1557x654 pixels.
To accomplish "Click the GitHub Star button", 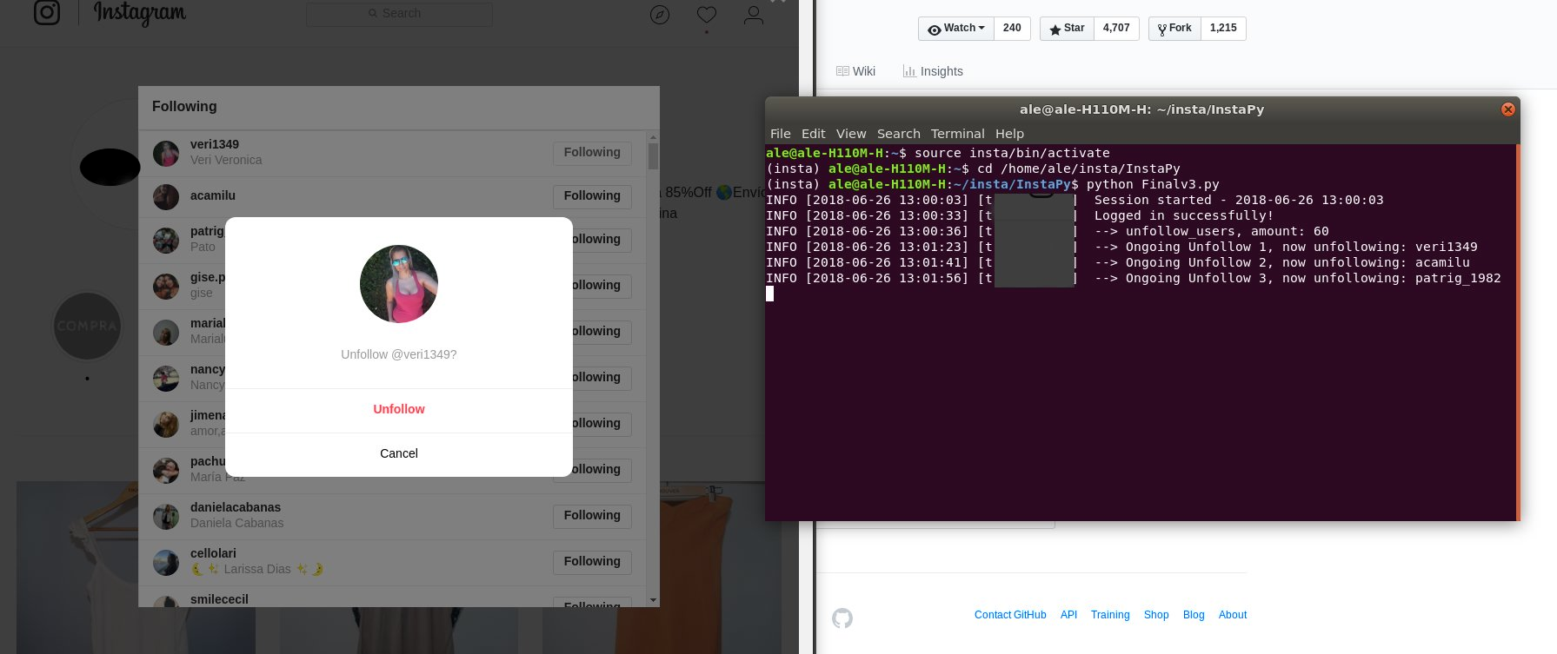I will click(x=1067, y=28).
